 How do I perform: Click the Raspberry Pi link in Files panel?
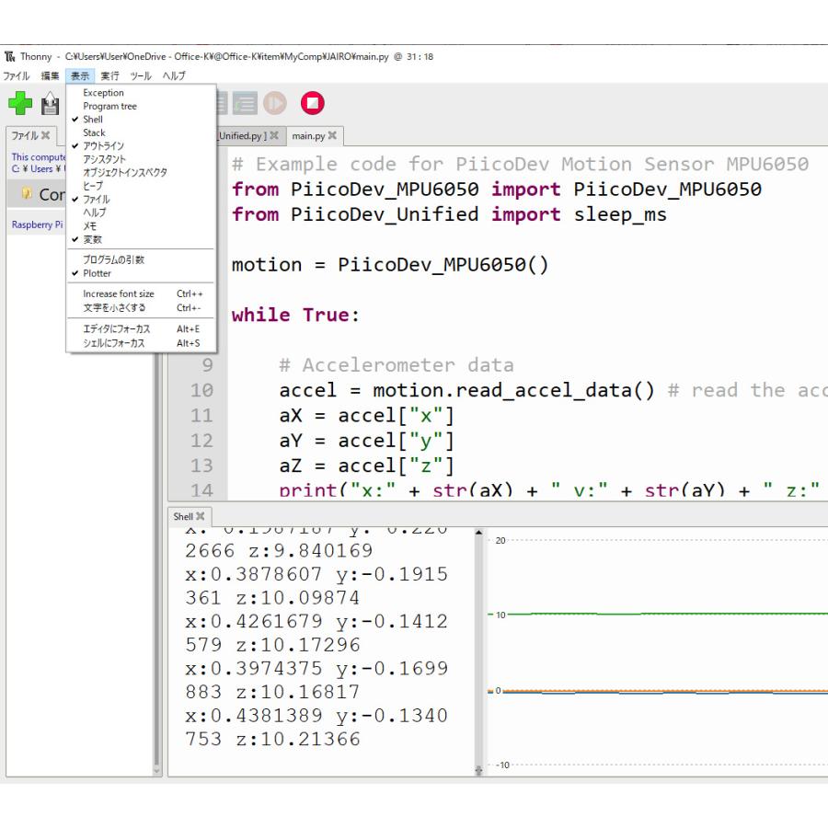tap(37, 224)
